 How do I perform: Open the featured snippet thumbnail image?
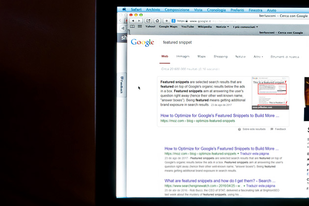coord(270,93)
